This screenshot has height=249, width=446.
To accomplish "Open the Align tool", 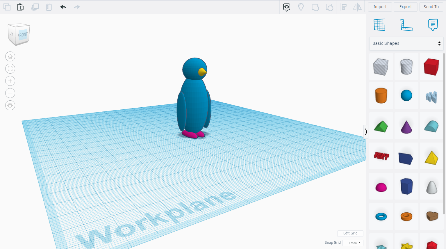I will pyautogui.click(x=344, y=7).
